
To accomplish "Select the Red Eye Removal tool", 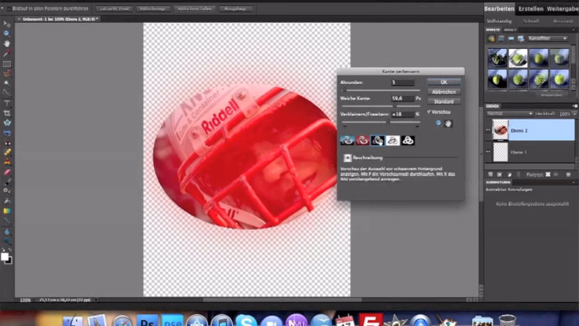I will [x=7, y=143].
